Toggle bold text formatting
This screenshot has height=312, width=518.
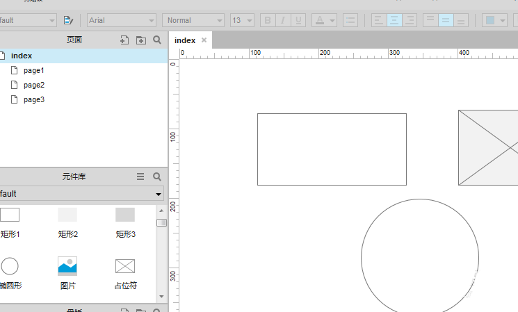point(268,20)
